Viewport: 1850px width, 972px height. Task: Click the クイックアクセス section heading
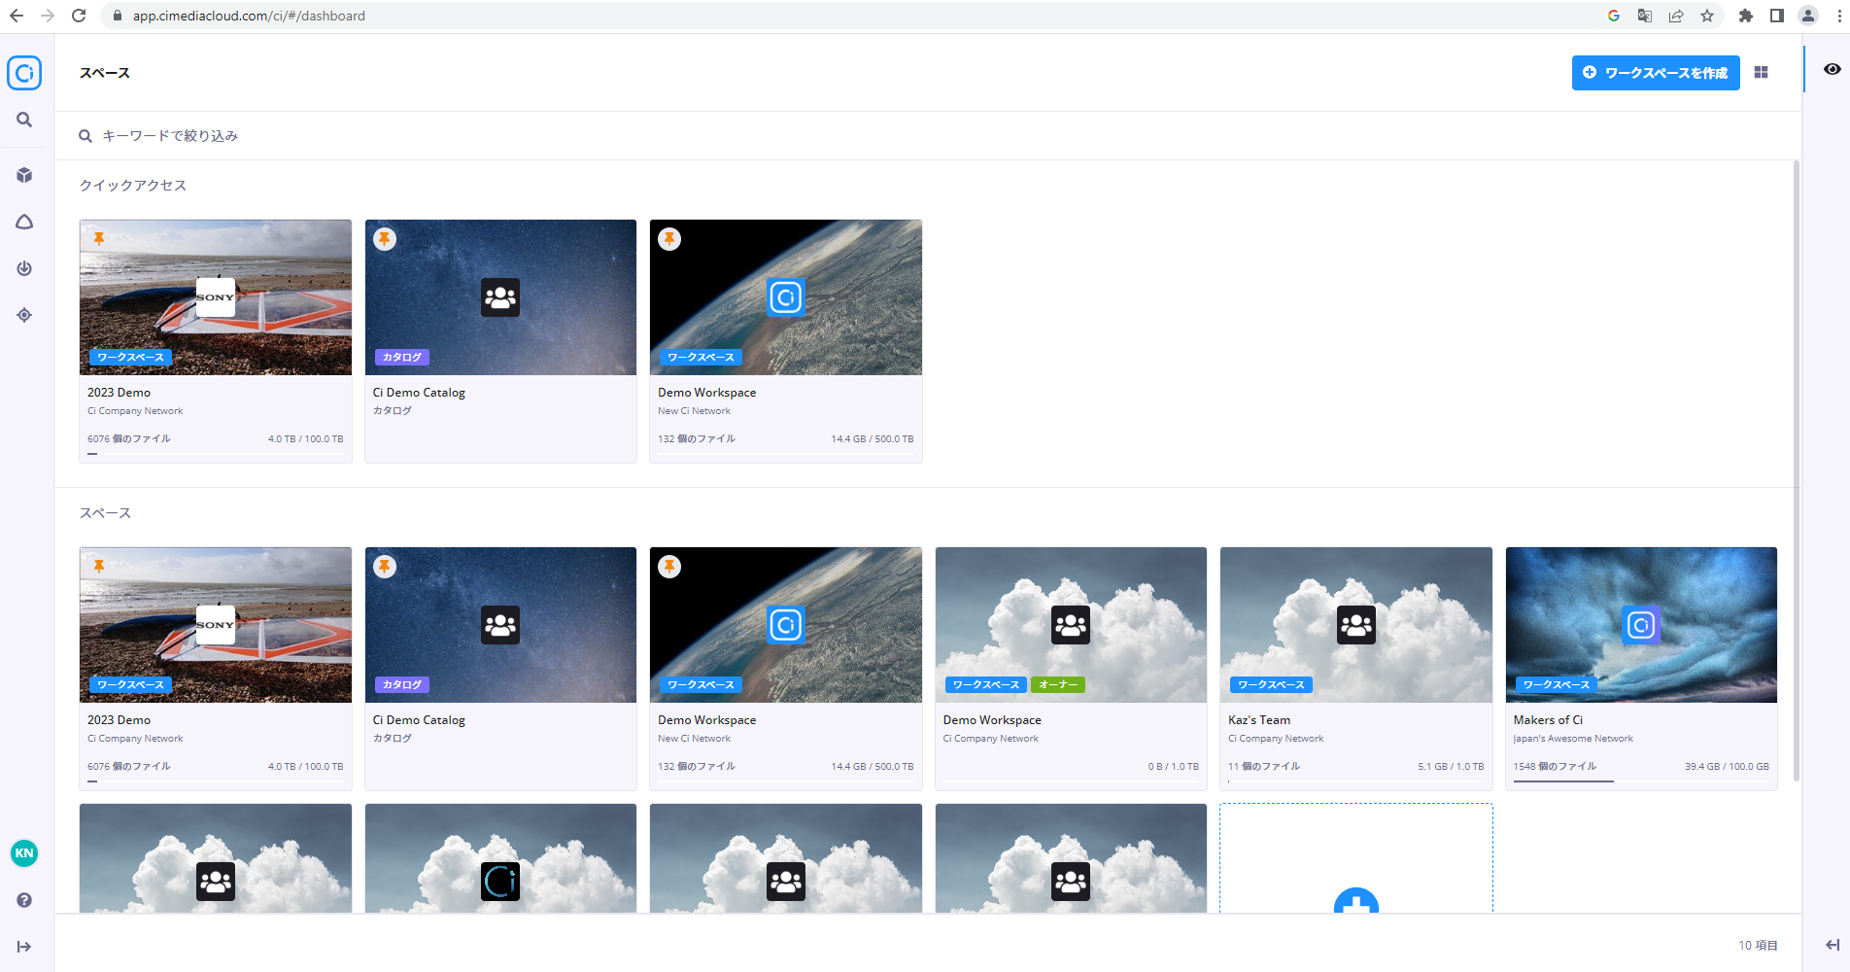coord(133,186)
